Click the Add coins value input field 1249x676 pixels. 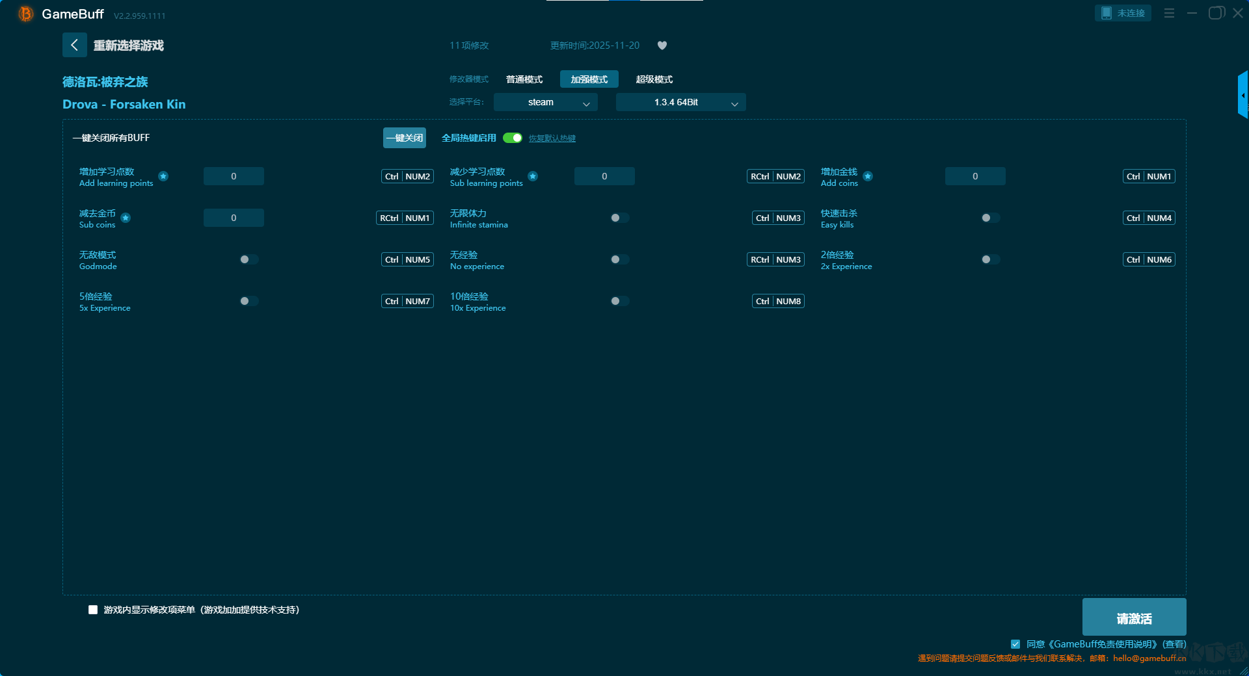click(974, 176)
